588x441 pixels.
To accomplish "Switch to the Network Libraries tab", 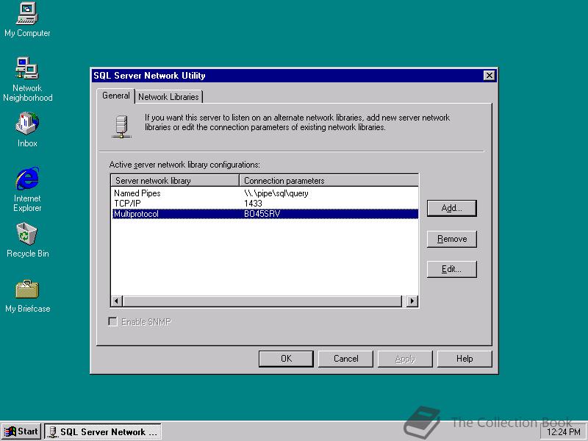I will tap(170, 96).
